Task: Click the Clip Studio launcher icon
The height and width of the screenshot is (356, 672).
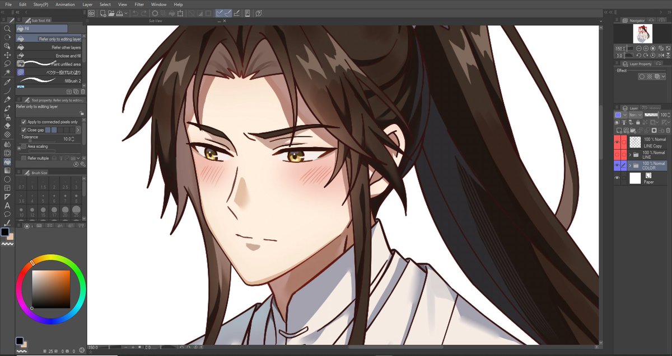Action: click(92, 13)
